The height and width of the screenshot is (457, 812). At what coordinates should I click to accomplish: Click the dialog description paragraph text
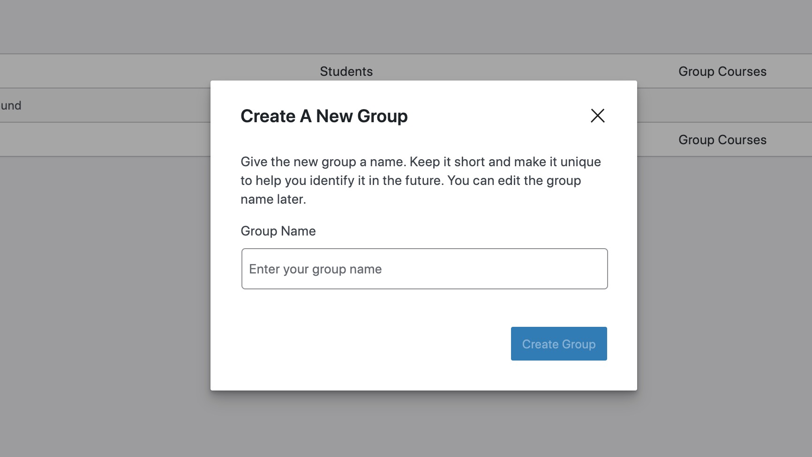coord(420,180)
